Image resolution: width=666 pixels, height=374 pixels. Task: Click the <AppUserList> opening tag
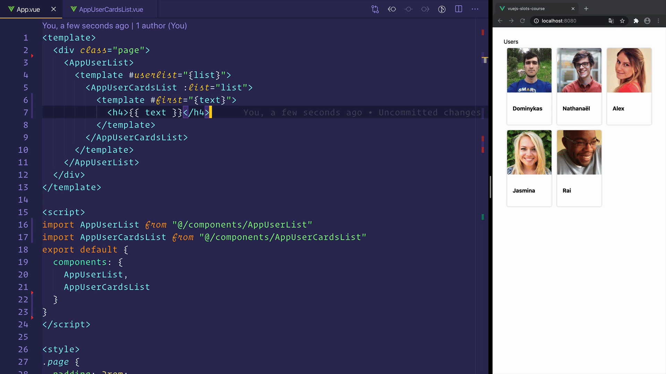tap(99, 63)
